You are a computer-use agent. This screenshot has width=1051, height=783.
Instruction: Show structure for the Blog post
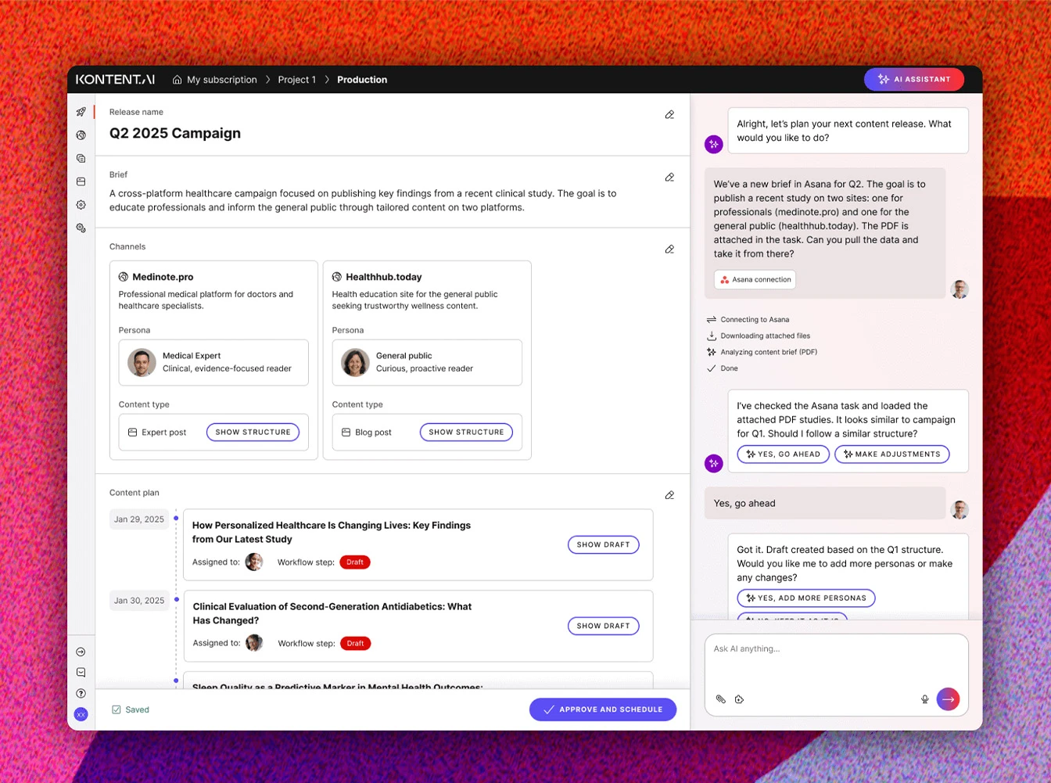click(x=466, y=432)
